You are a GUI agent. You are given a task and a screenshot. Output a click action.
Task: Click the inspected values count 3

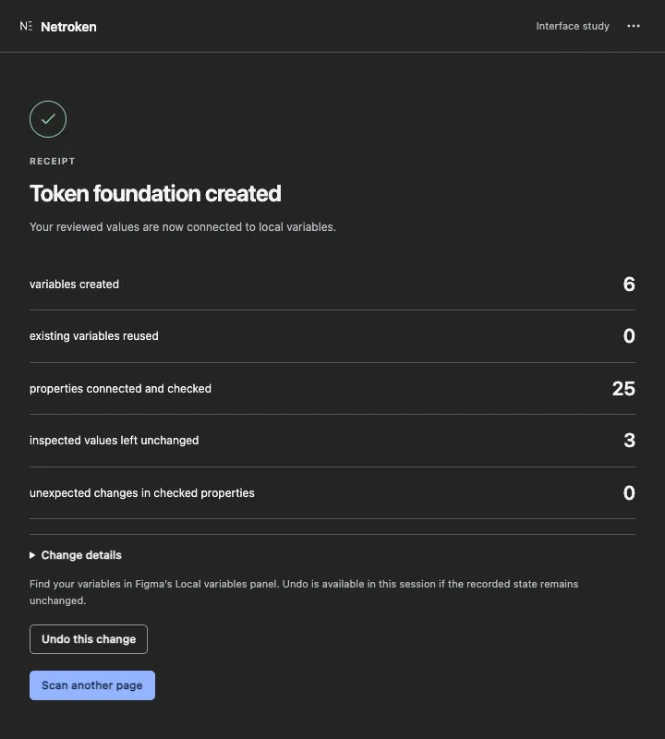(x=630, y=441)
